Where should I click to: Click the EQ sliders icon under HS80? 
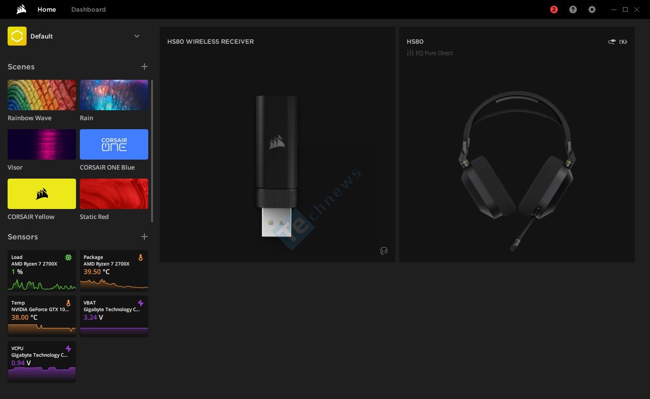click(410, 53)
